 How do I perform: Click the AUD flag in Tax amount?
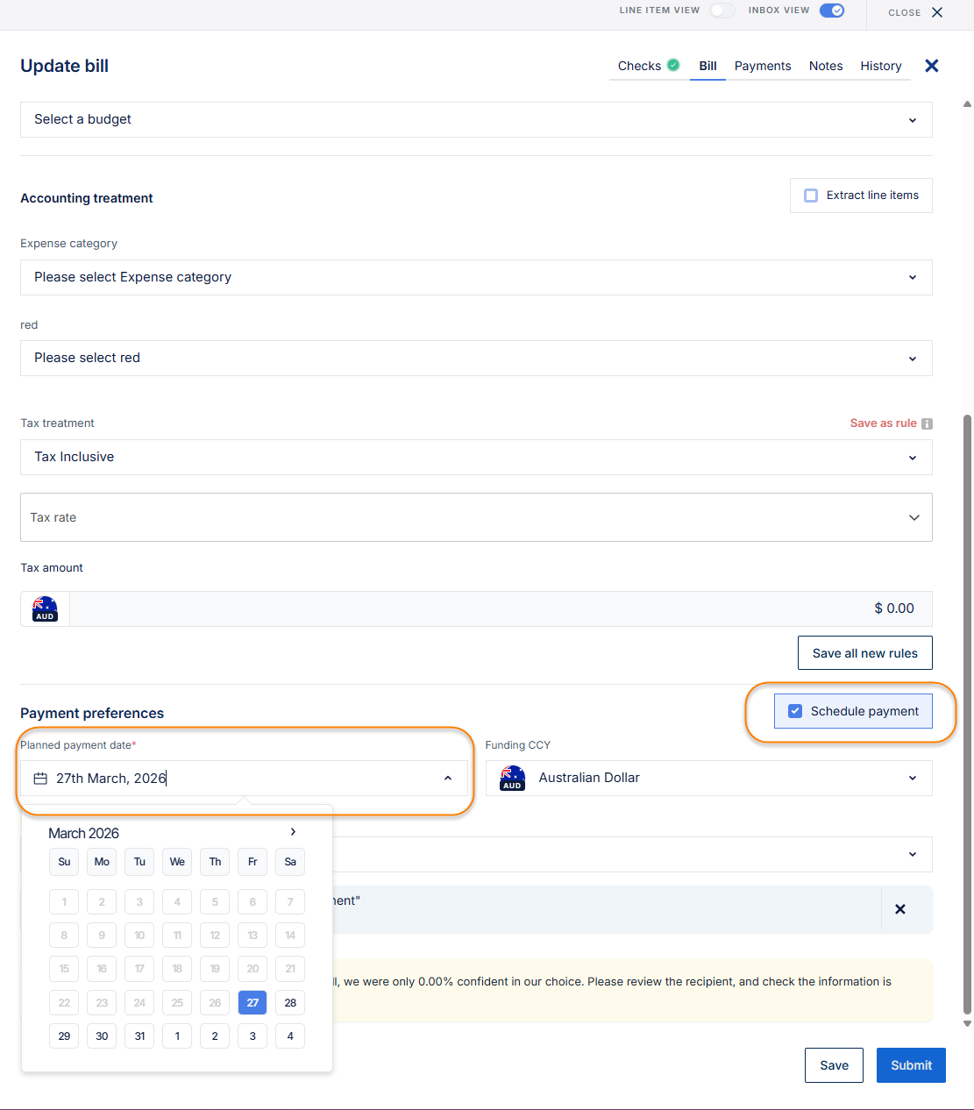coord(45,608)
